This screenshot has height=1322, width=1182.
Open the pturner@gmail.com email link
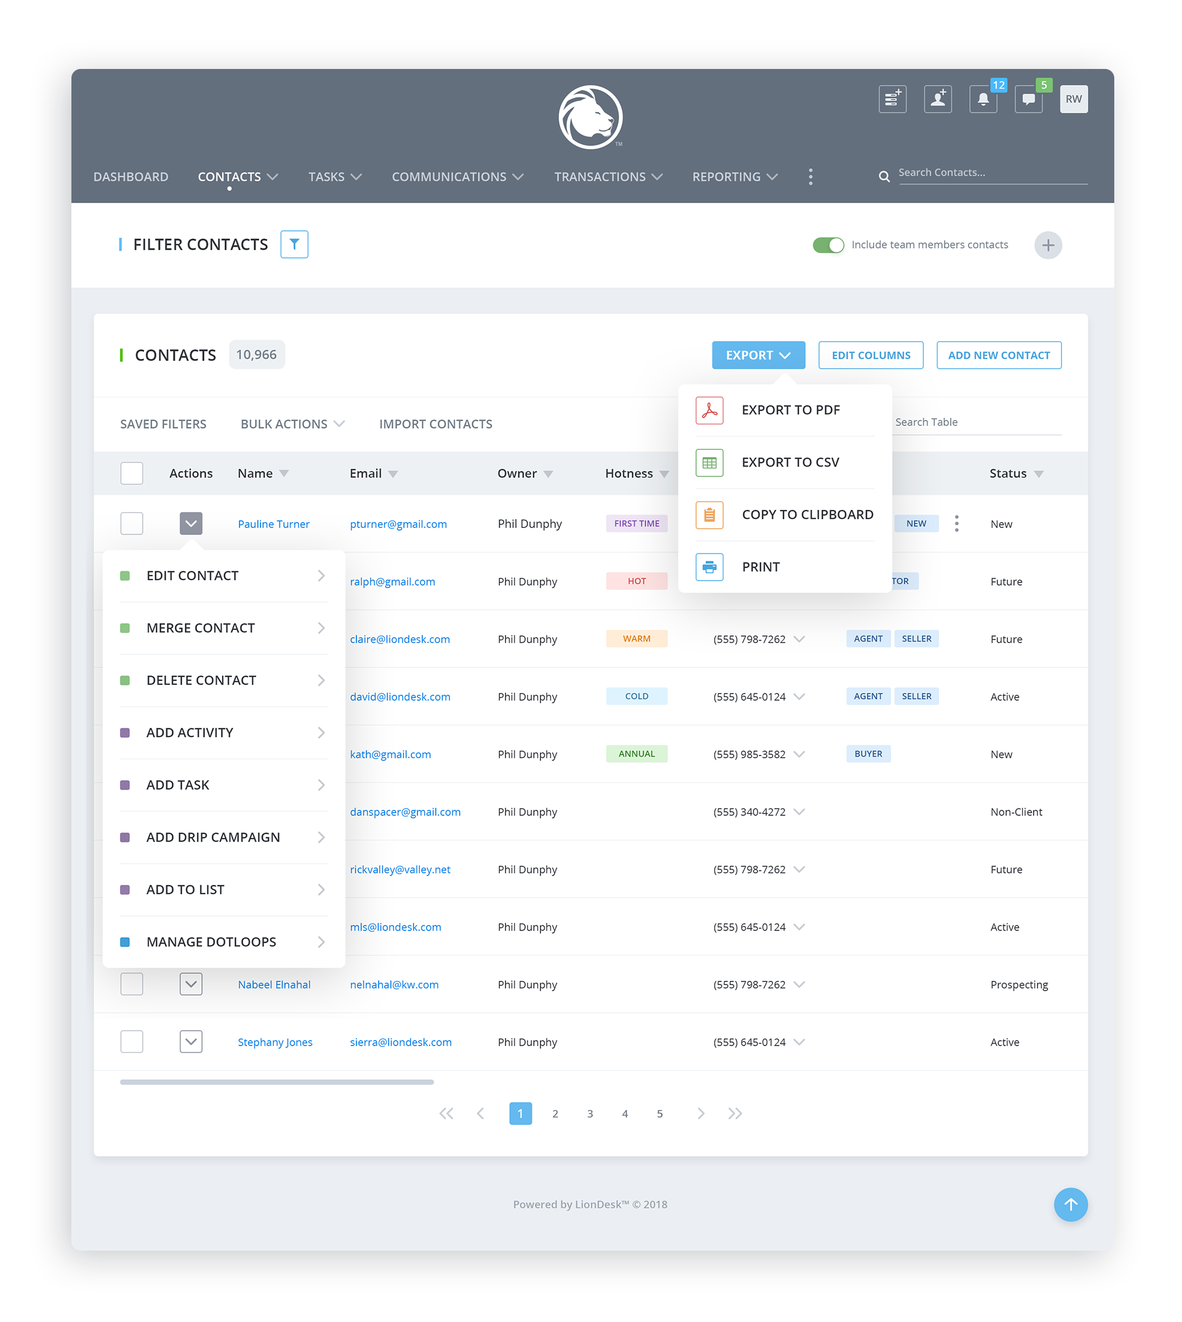[x=398, y=523]
